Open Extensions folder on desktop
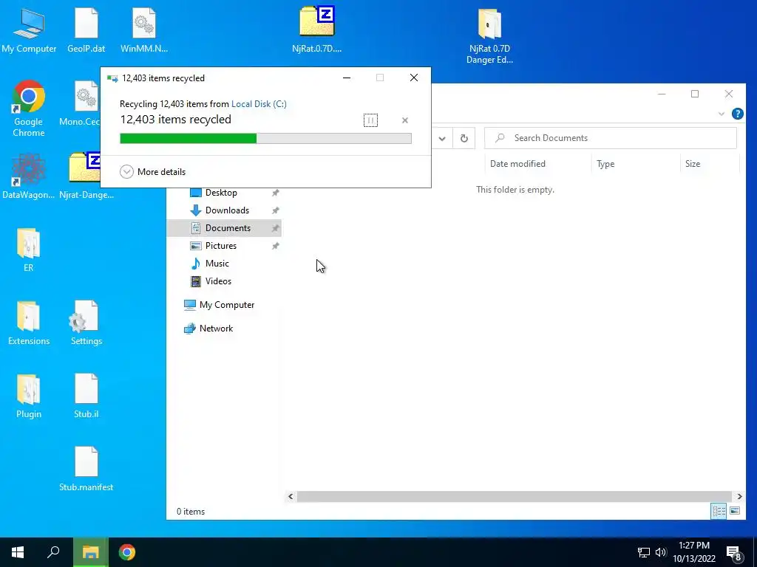Screen dimensions: 757x567 (29, 323)
